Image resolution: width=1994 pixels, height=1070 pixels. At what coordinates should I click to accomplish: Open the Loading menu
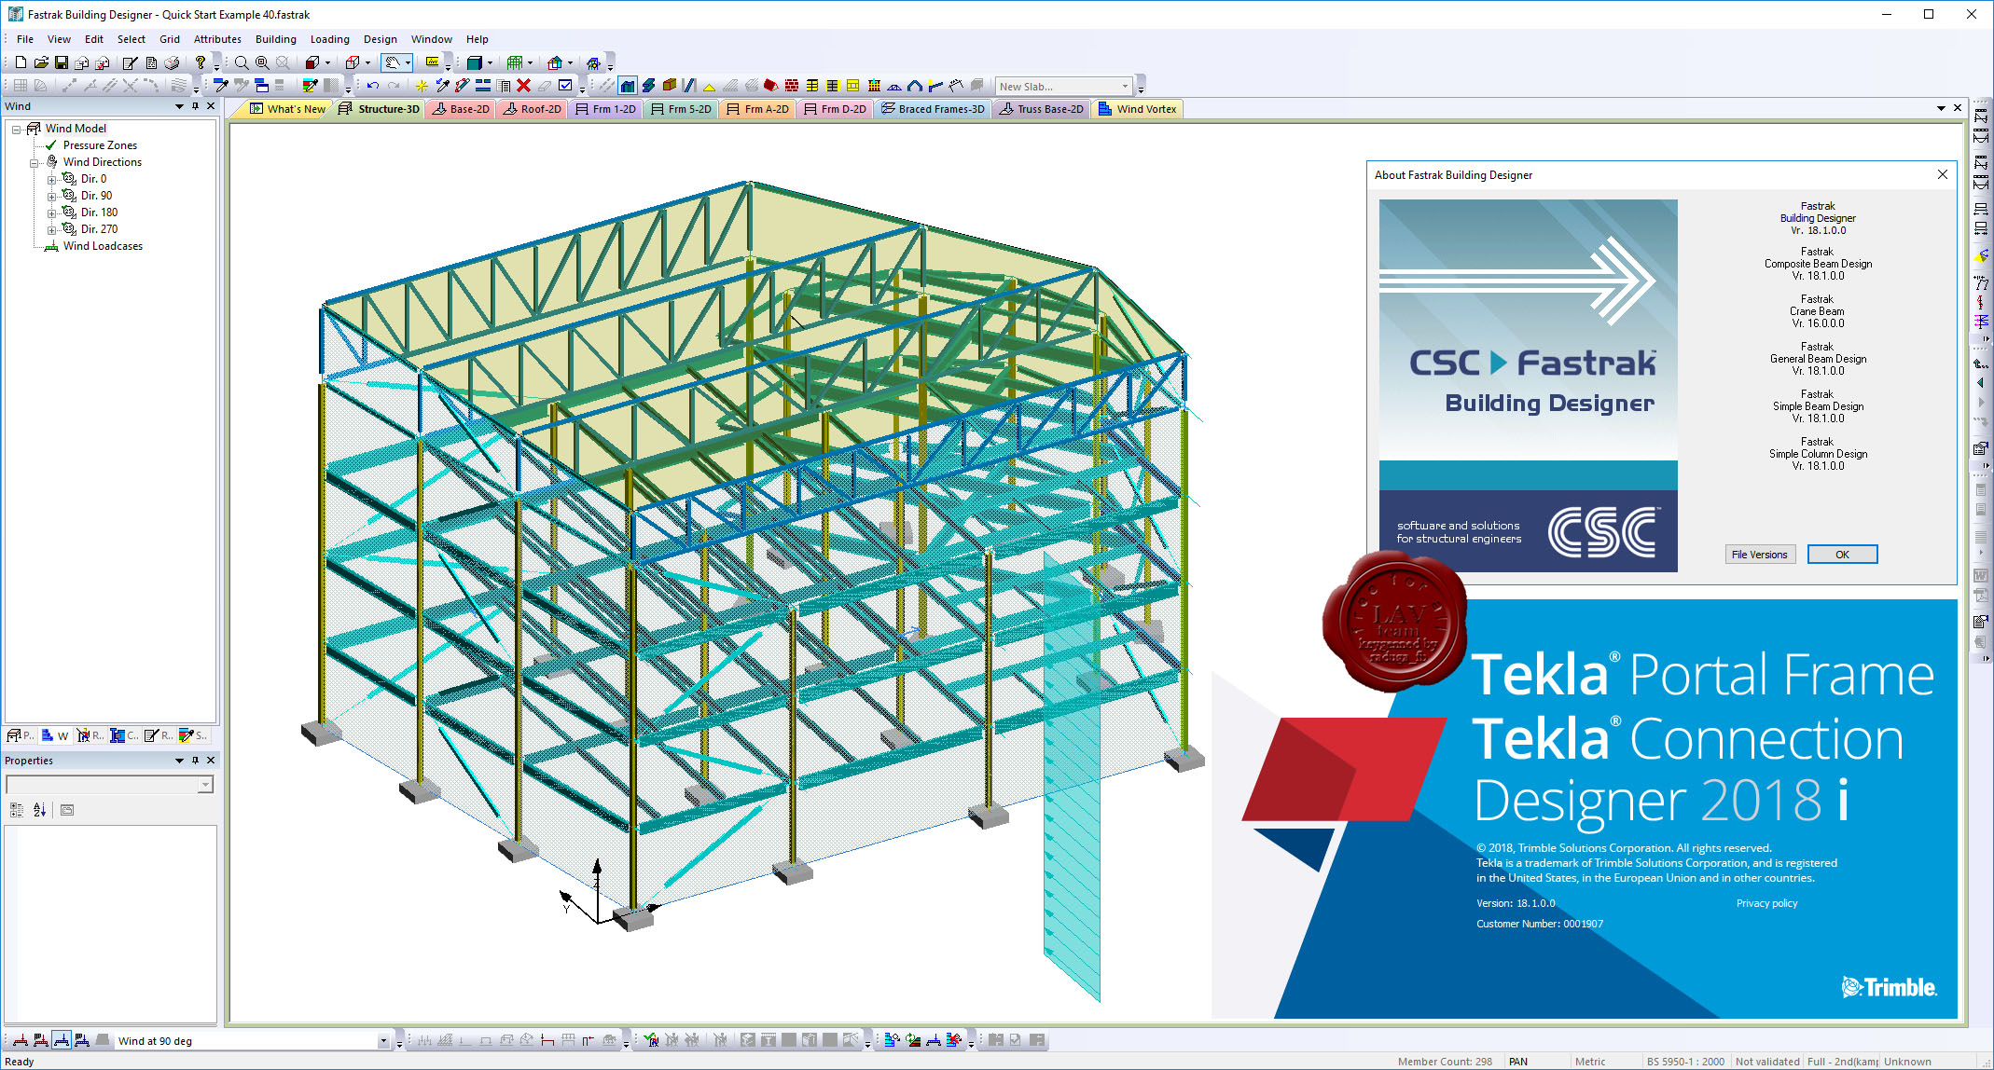[x=330, y=39]
